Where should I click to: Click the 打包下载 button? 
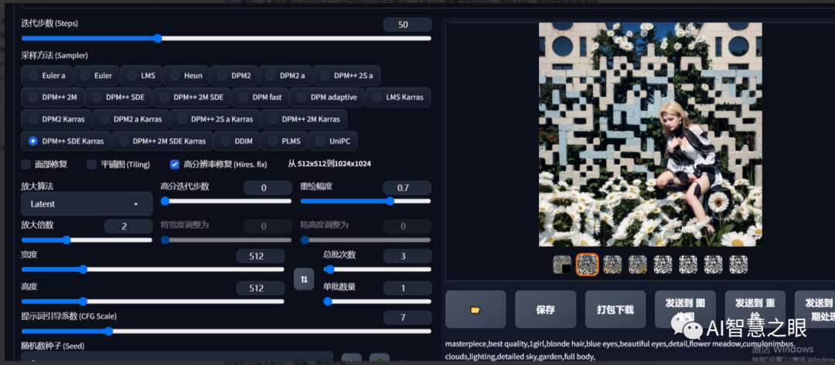point(615,309)
